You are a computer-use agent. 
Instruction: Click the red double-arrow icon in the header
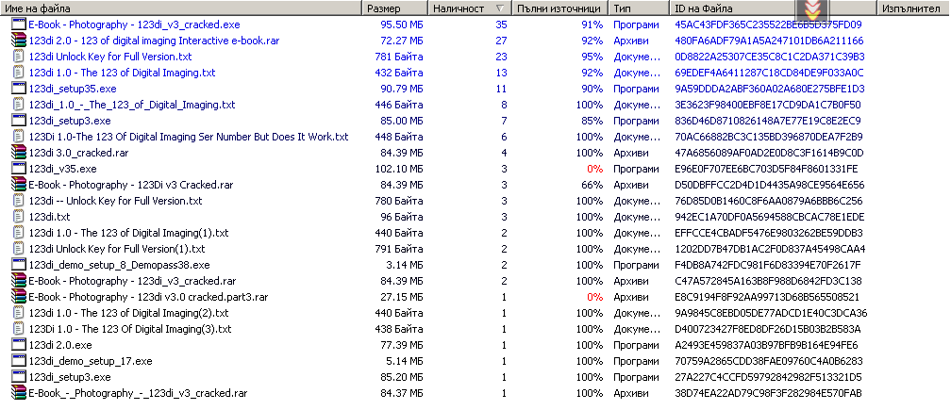(x=812, y=8)
